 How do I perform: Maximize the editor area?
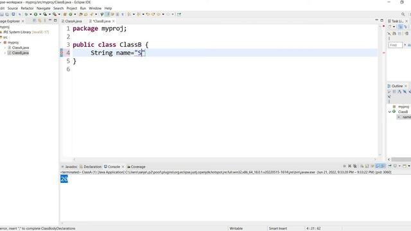click(382, 20)
